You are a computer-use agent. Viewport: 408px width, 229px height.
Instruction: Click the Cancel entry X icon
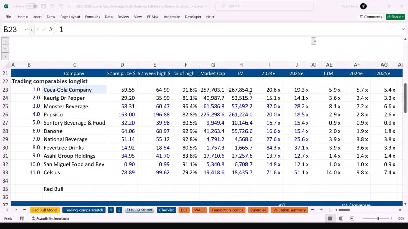38,30
